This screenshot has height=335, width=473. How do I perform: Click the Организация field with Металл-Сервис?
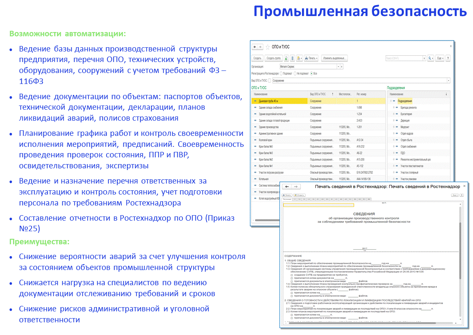308,67
